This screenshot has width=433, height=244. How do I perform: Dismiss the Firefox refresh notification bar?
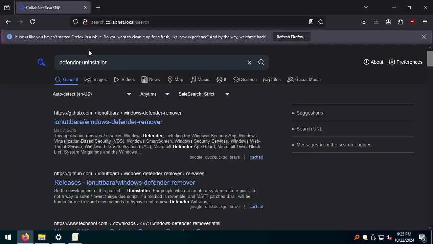point(424,37)
